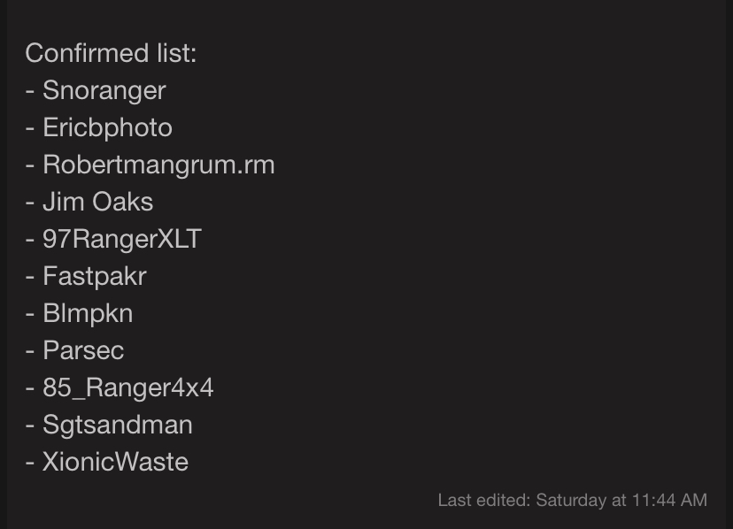Click the Ericbphoto list entry
Image resolution: width=733 pixels, height=529 pixels.
click(107, 127)
